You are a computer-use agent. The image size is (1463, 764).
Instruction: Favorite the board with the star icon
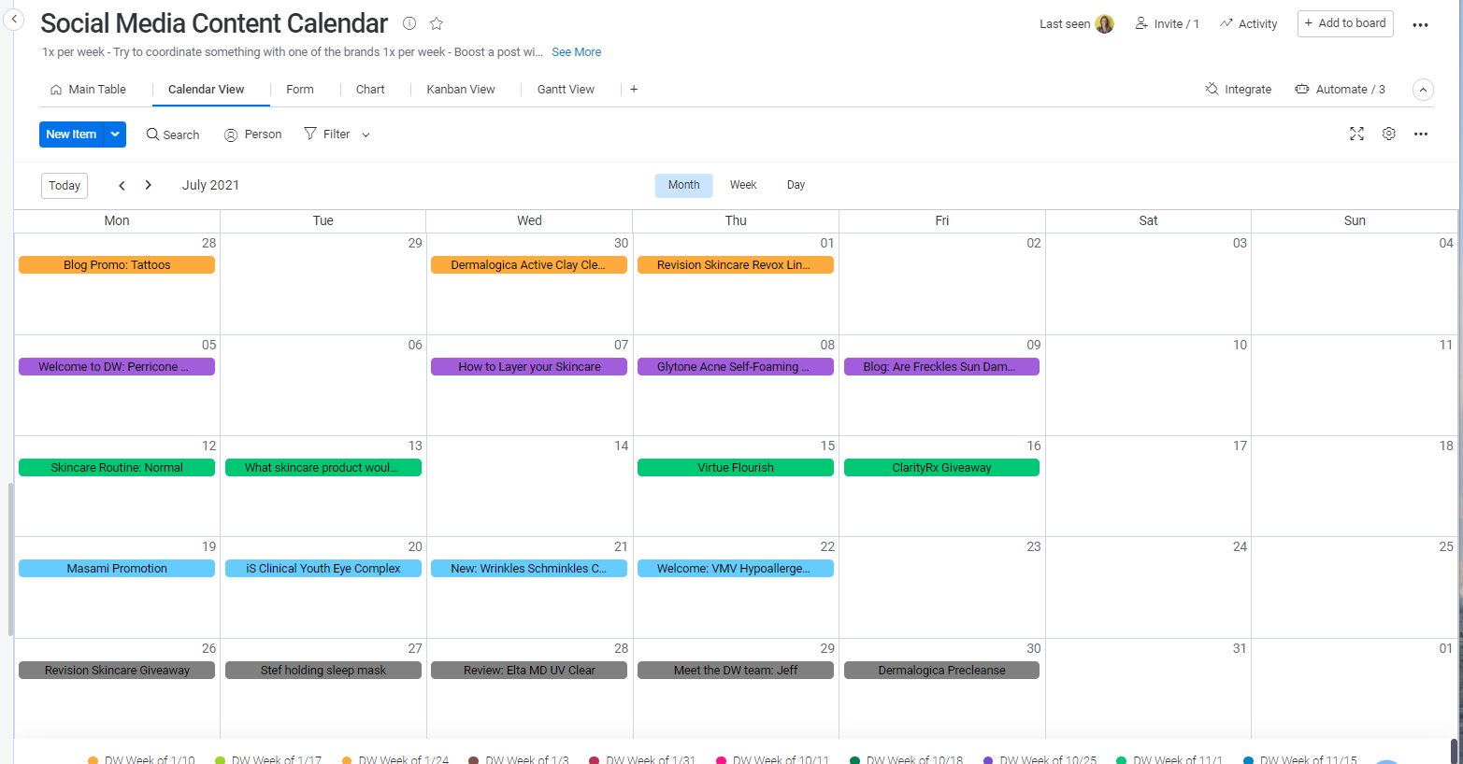(x=436, y=23)
